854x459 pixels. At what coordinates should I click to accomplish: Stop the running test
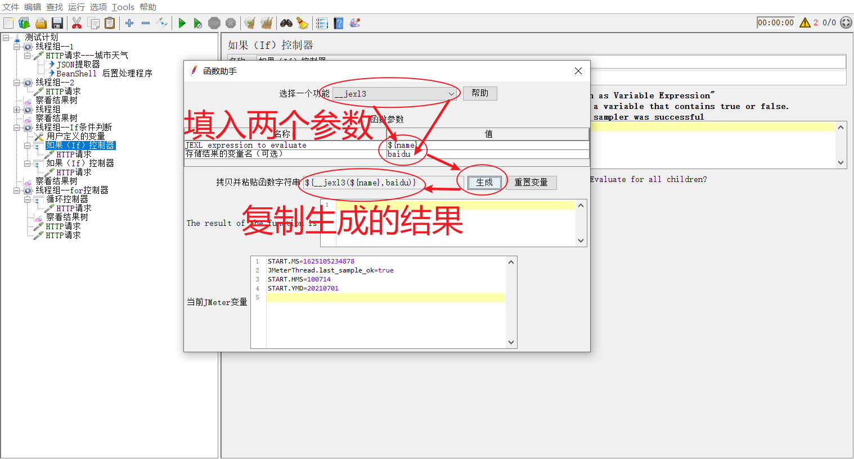[214, 23]
